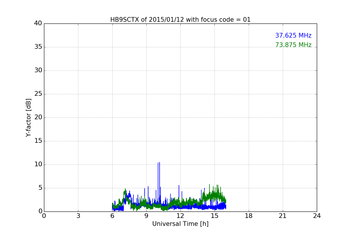Click the y-axis tick label 40
The height and width of the screenshot is (235, 352).
(x=38, y=23)
